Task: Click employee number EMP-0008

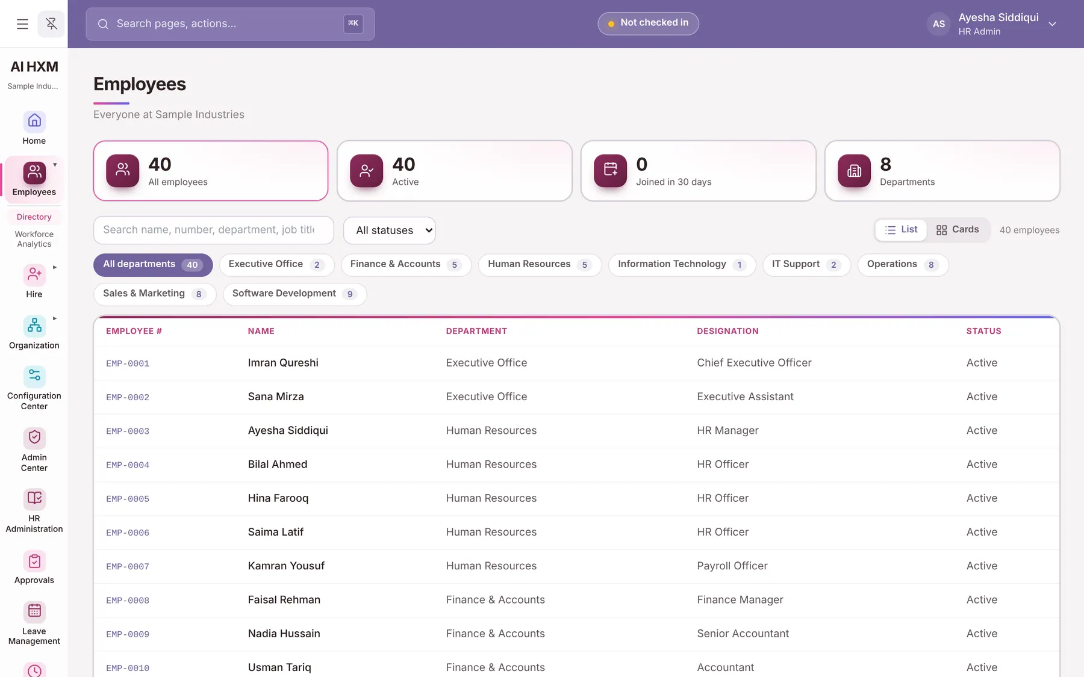Action: (x=128, y=601)
